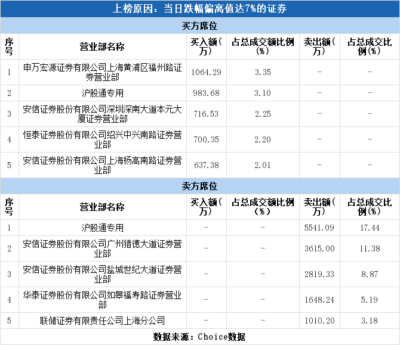Screen dimensions: 400x345
Task: Click buy amount 983.68
Action: pyautogui.click(x=207, y=93)
